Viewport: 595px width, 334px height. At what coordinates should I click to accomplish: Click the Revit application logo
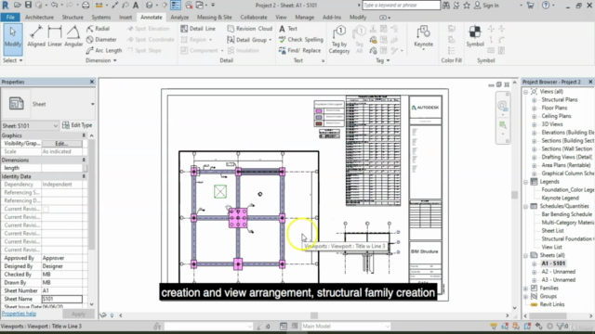coord(6,5)
